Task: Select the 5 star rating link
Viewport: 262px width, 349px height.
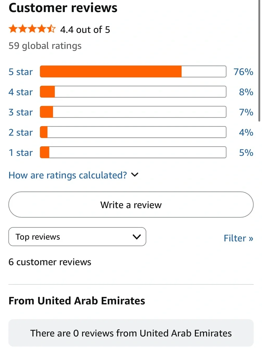Action: (x=21, y=72)
